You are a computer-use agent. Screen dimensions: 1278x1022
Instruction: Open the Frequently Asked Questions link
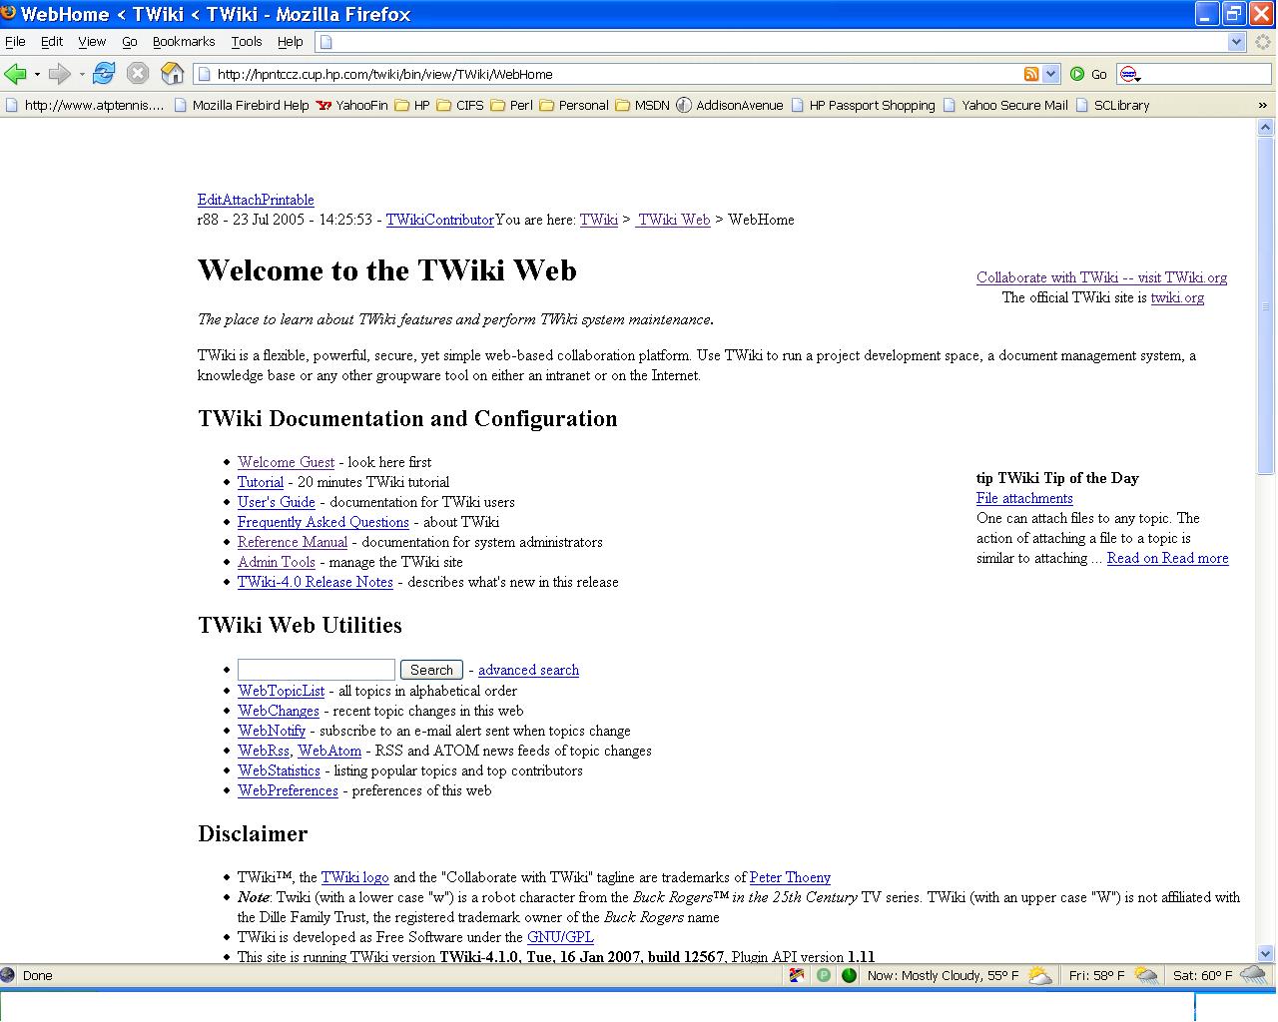coord(322,522)
